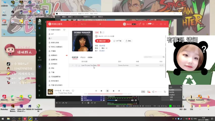Toggle lock of 视频捕获设备 source
The width and height of the screenshot is (215, 121).
tap(104, 100)
